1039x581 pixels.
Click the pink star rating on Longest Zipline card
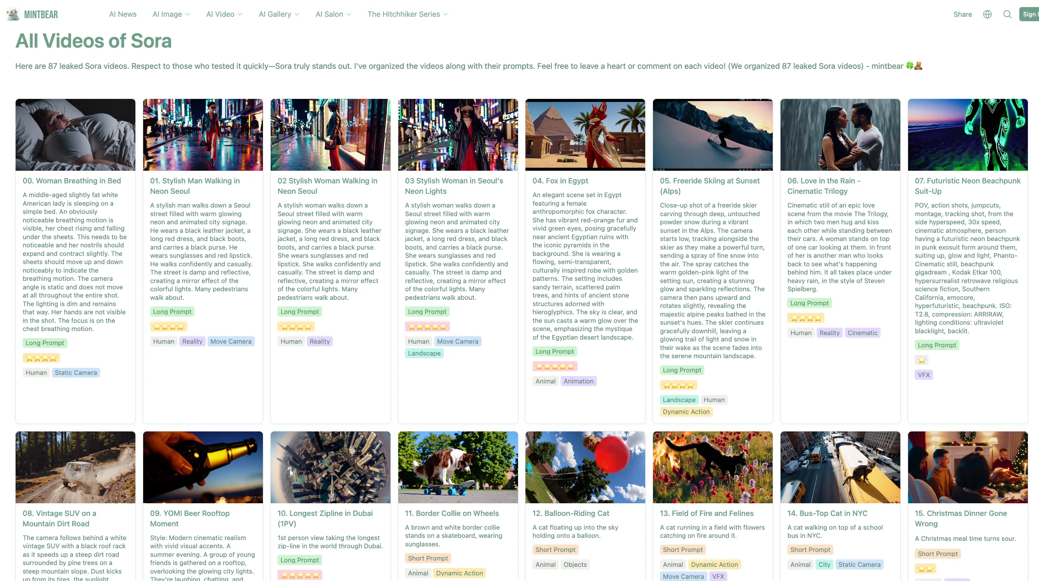click(x=300, y=575)
